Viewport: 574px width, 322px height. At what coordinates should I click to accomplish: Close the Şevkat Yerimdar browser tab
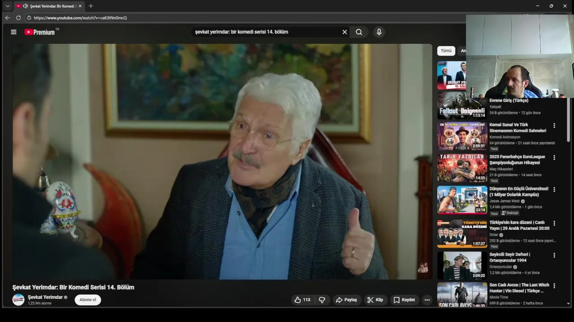coord(80,6)
